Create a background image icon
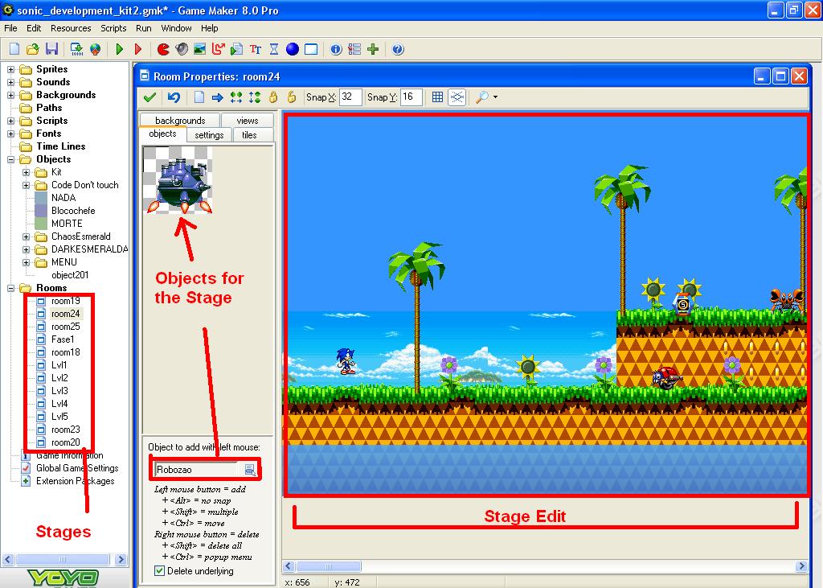Viewport: 823px width, 588px height. [x=200, y=49]
